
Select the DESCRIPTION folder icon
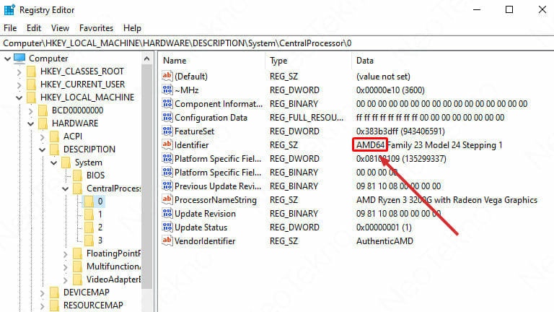coord(54,149)
